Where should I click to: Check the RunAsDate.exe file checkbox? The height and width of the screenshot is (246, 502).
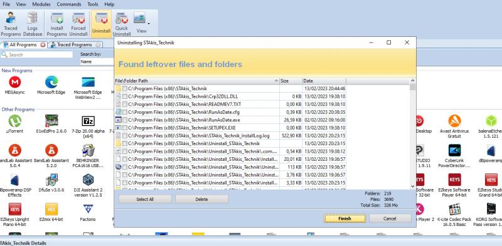point(124,120)
